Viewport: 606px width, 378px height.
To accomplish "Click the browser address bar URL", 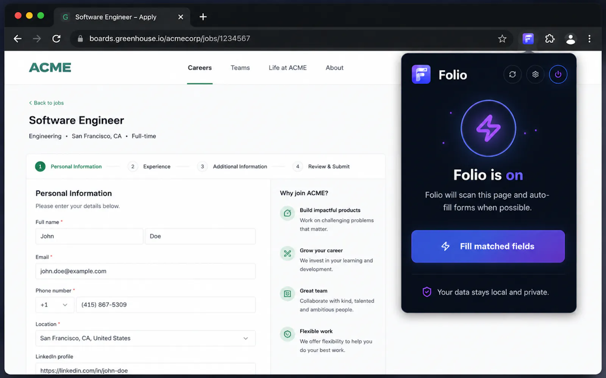I will (x=170, y=39).
